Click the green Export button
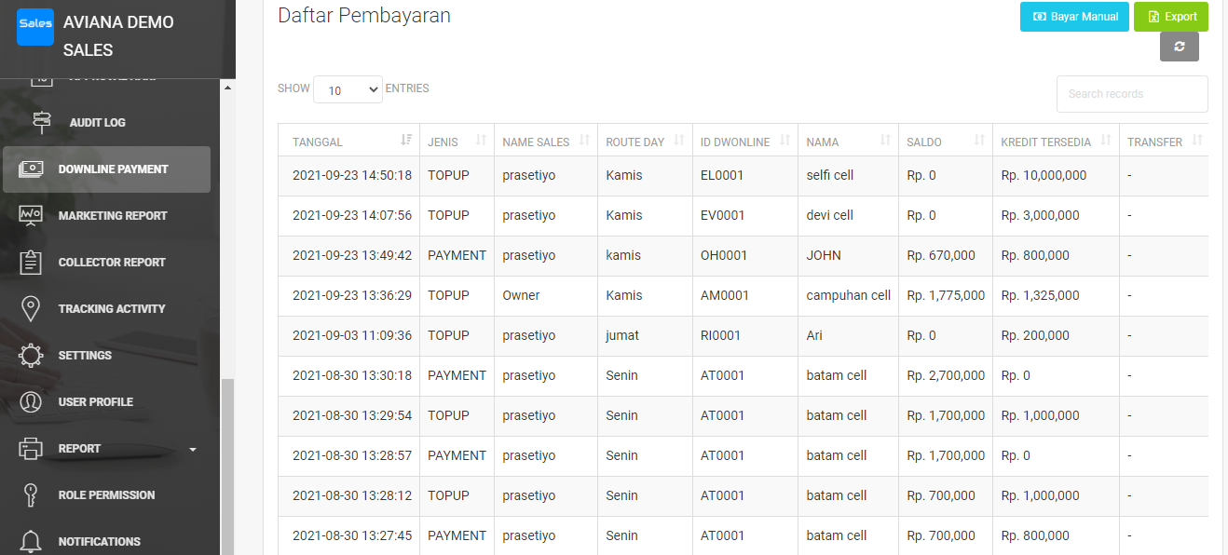 (x=1170, y=17)
